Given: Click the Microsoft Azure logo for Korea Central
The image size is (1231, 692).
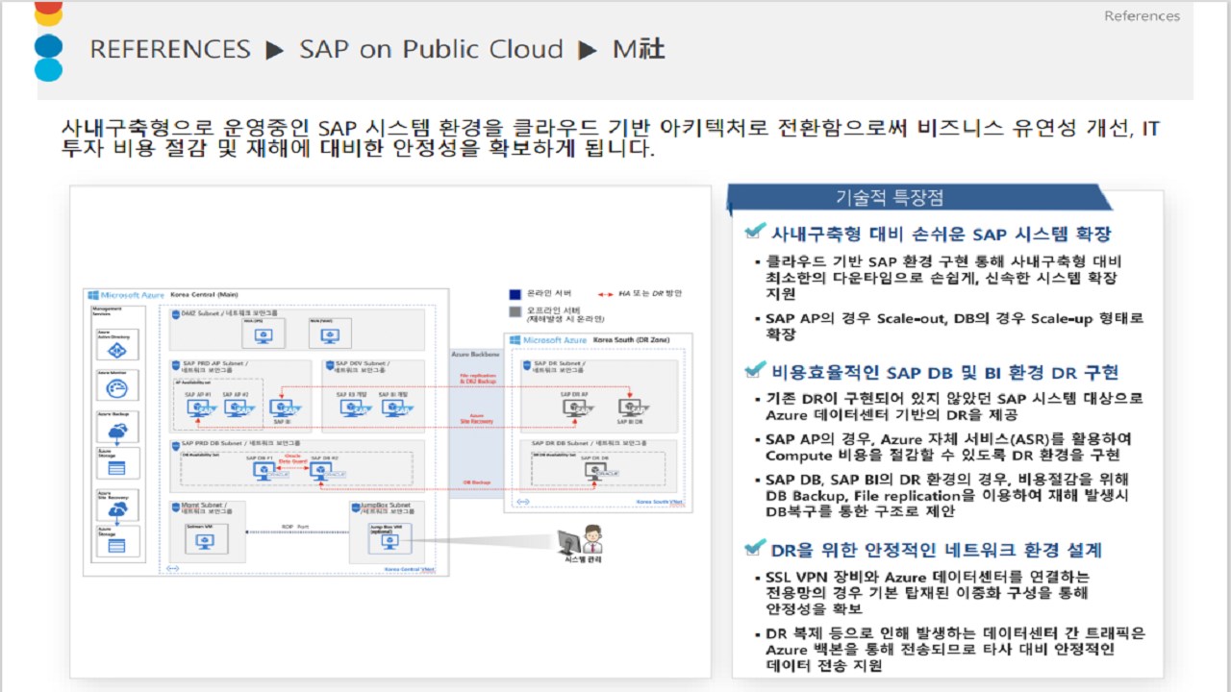Looking at the screenshot, I should (126, 295).
